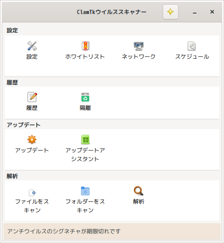Click the スケジュール text label
The width and height of the screenshot is (224, 243).
coord(192,56)
